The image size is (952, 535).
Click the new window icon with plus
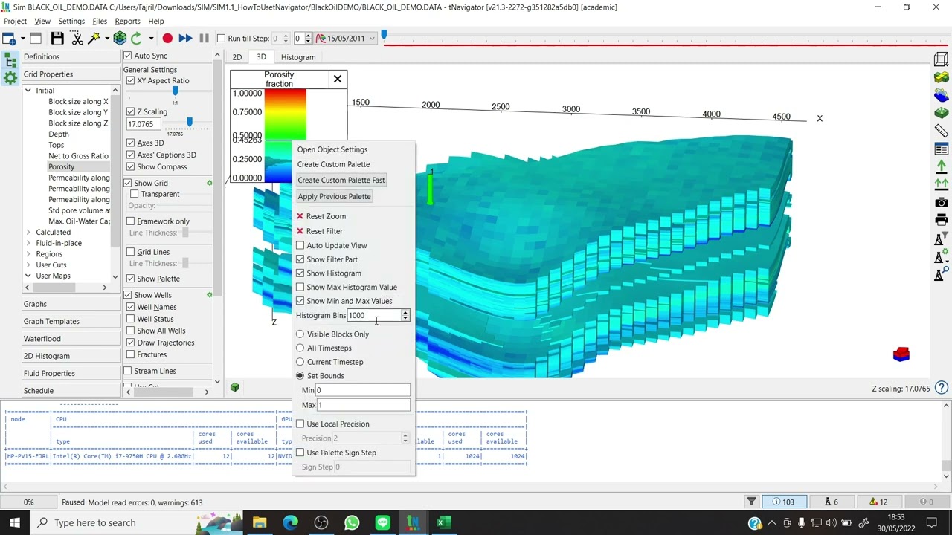pyautogui.click(x=9, y=39)
